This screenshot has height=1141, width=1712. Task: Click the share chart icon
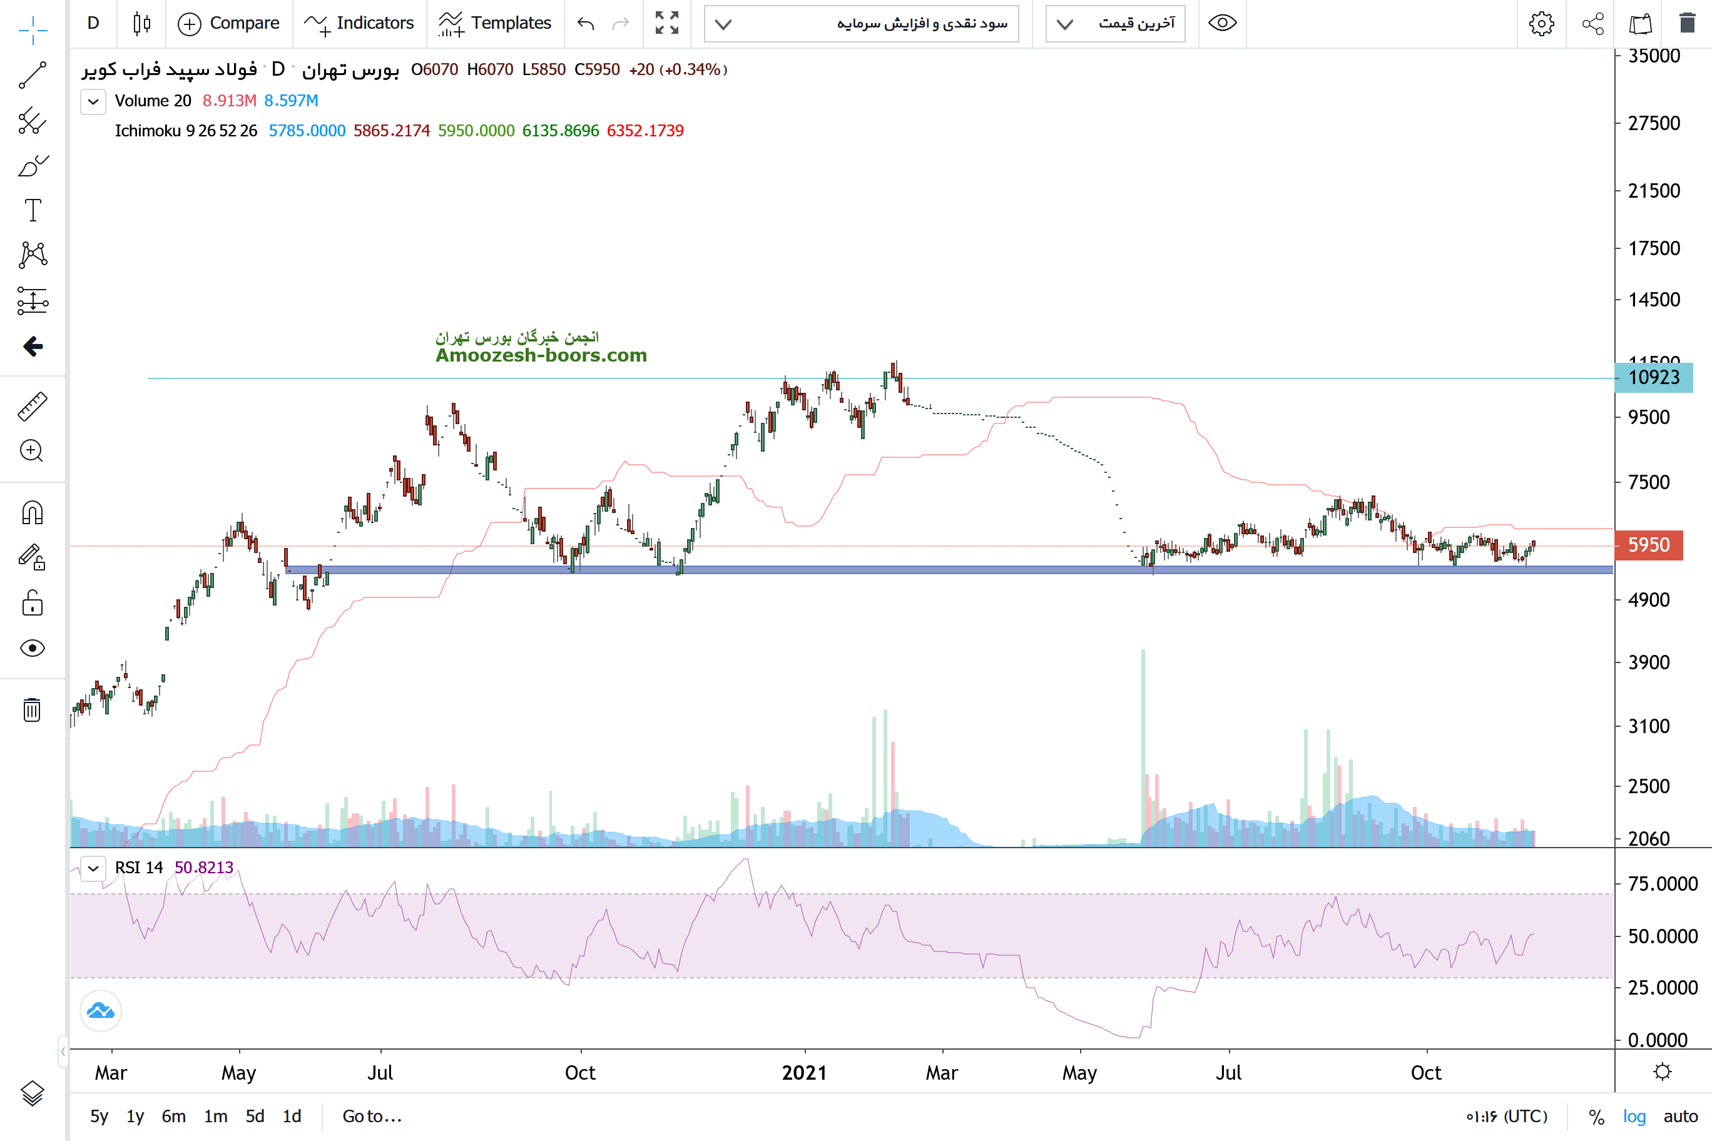point(1592,23)
